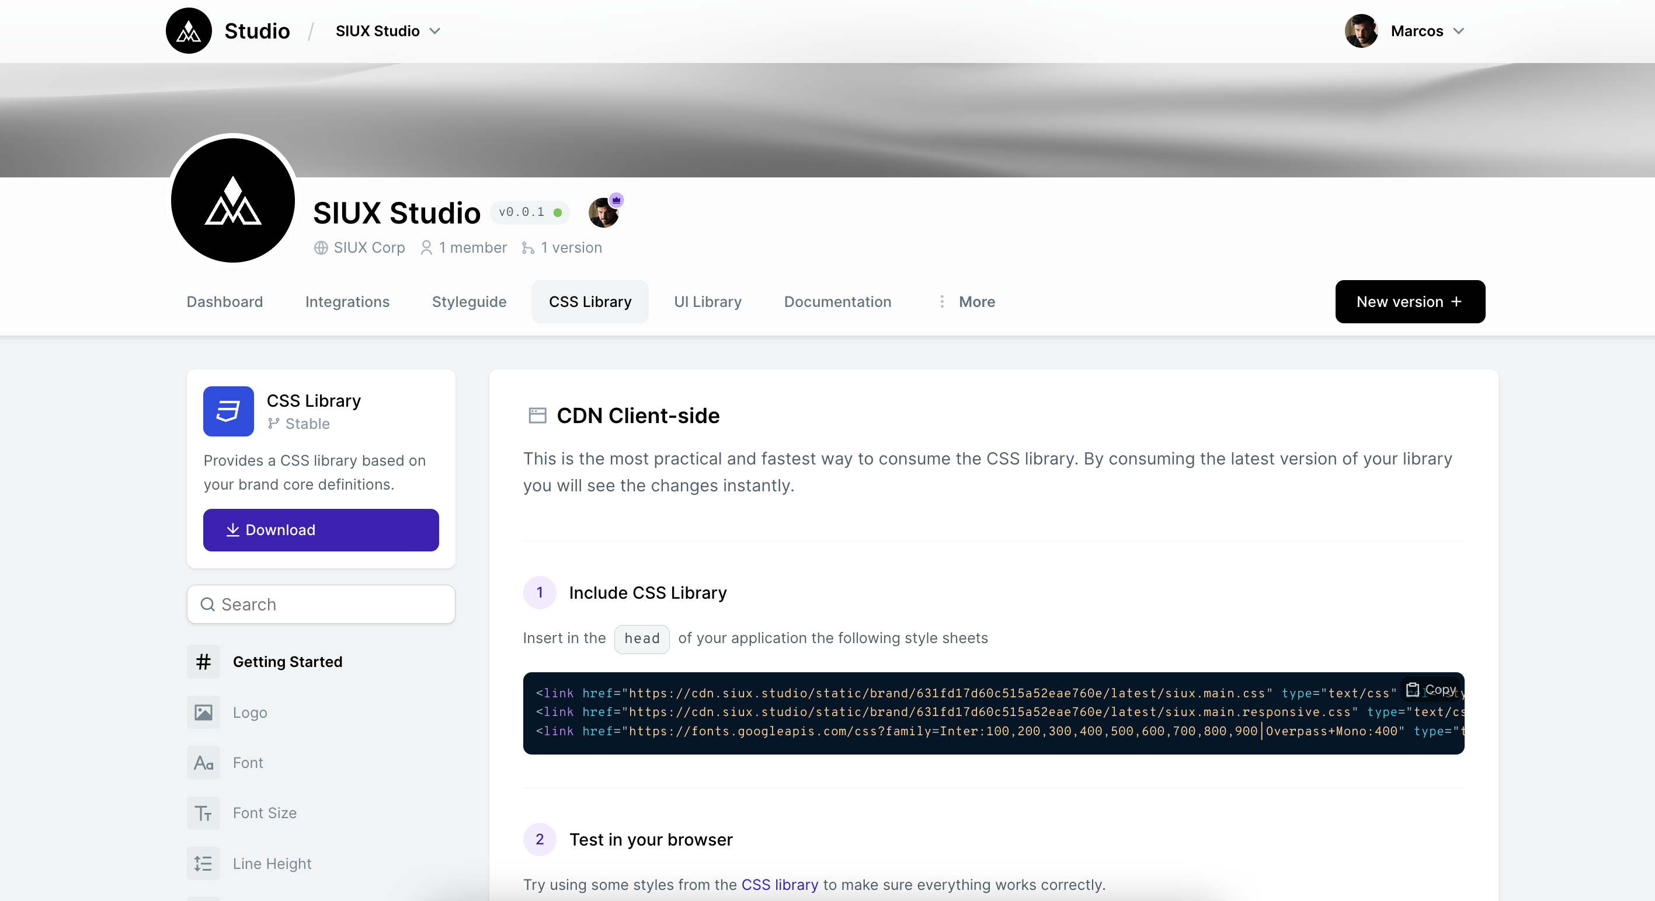Click the Line Height sidebar icon
Screen dimensions: 1655x901
pos(203,863)
